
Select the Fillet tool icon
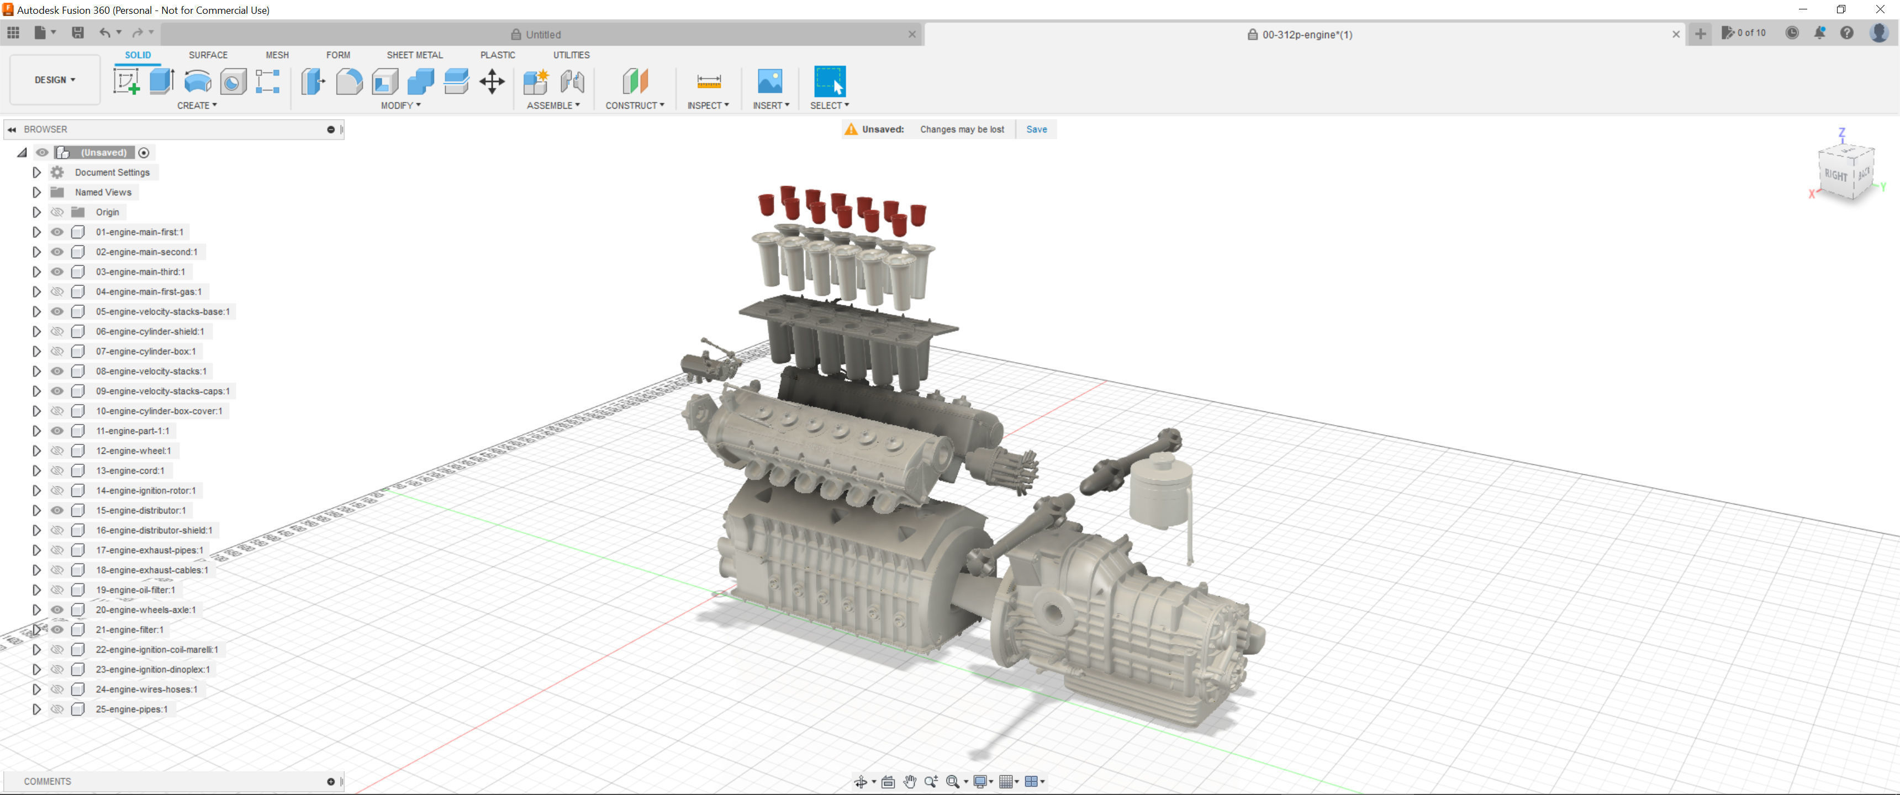(x=349, y=81)
